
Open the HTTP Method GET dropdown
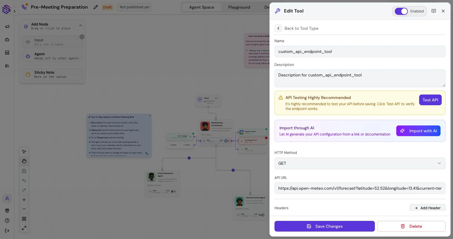[360, 163]
